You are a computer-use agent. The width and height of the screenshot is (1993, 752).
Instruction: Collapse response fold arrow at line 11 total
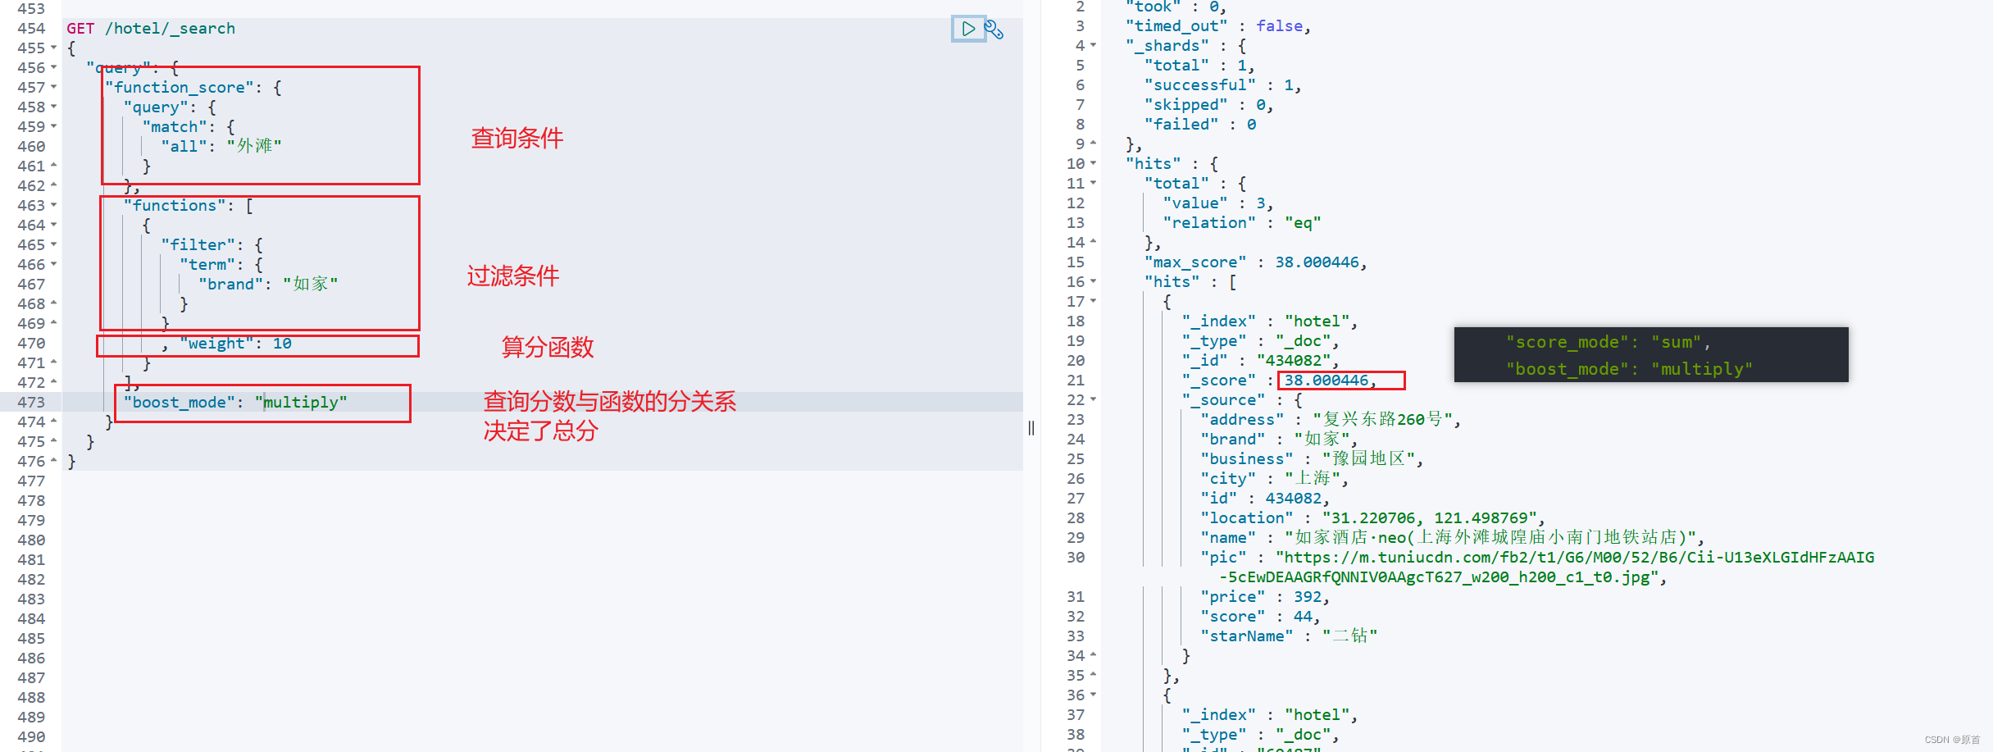coord(1093,183)
